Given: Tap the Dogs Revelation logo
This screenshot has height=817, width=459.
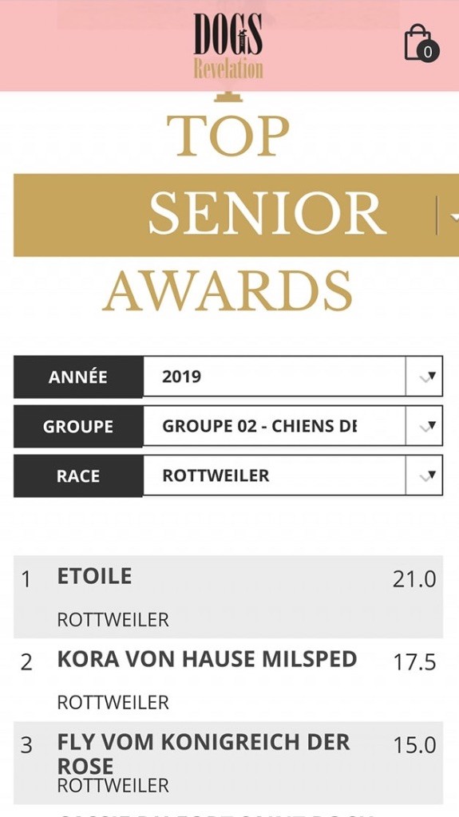Looking at the screenshot, I should [228, 45].
